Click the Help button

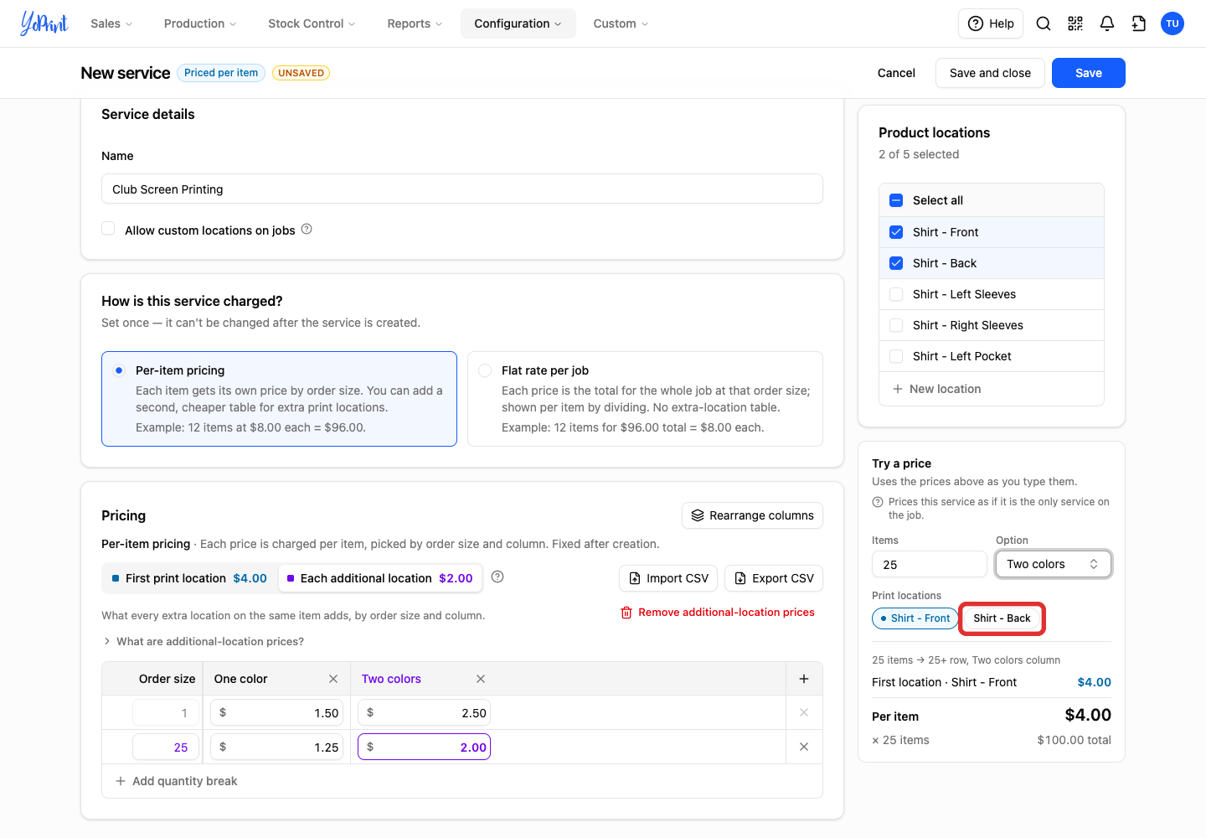[x=992, y=23]
